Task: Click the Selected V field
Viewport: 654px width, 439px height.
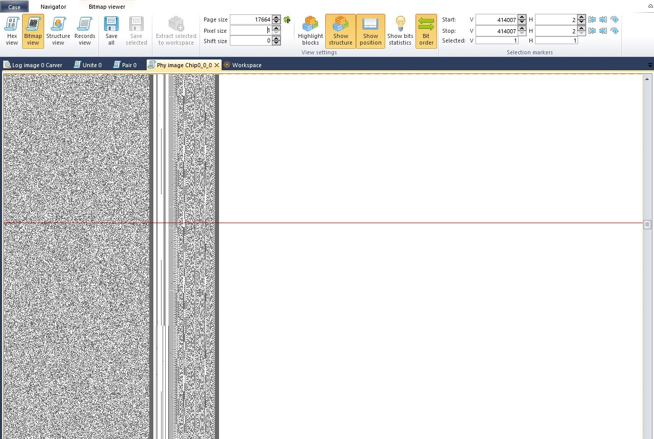Action: point(497,41)
